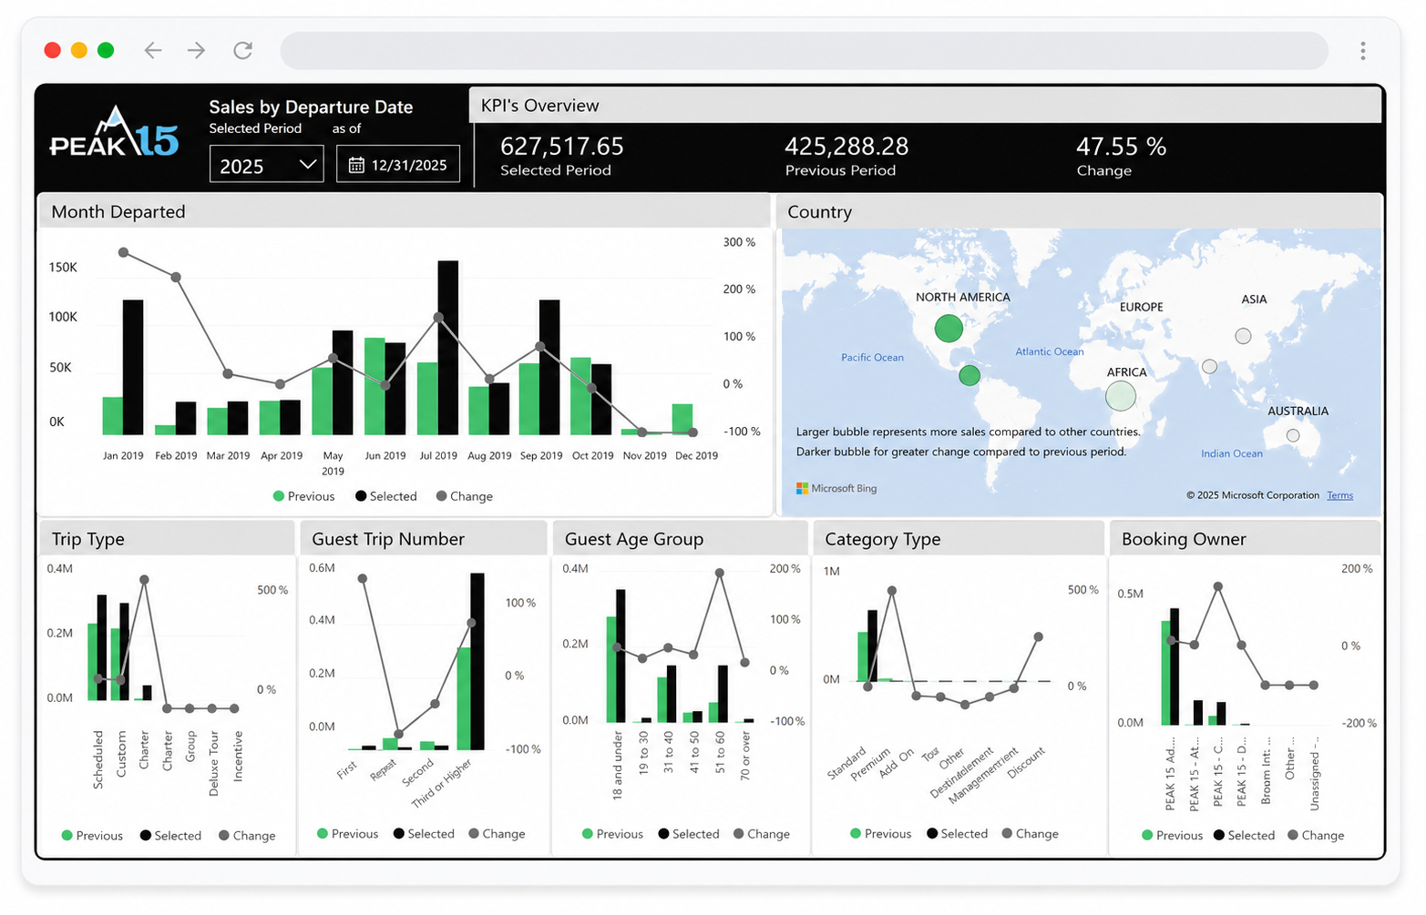Click the Unassigned booking owner axis label
The height and width of the screenshot is (915, 1426).
coord(1315,775)
